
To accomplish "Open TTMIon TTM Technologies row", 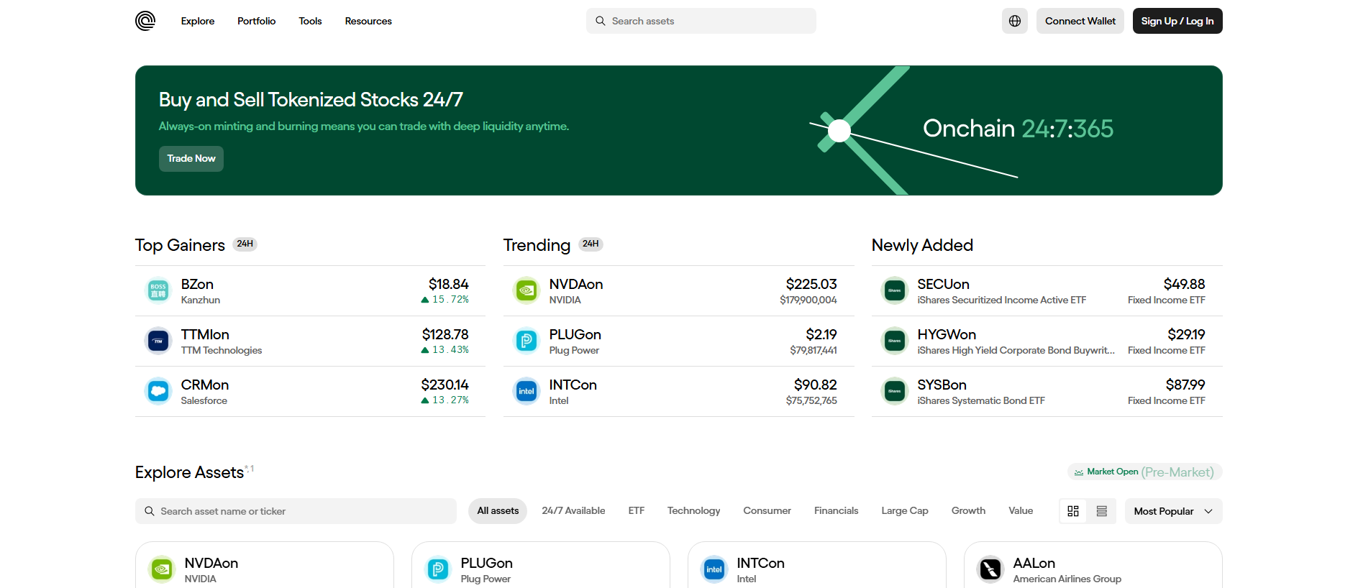I will [310, 341].
